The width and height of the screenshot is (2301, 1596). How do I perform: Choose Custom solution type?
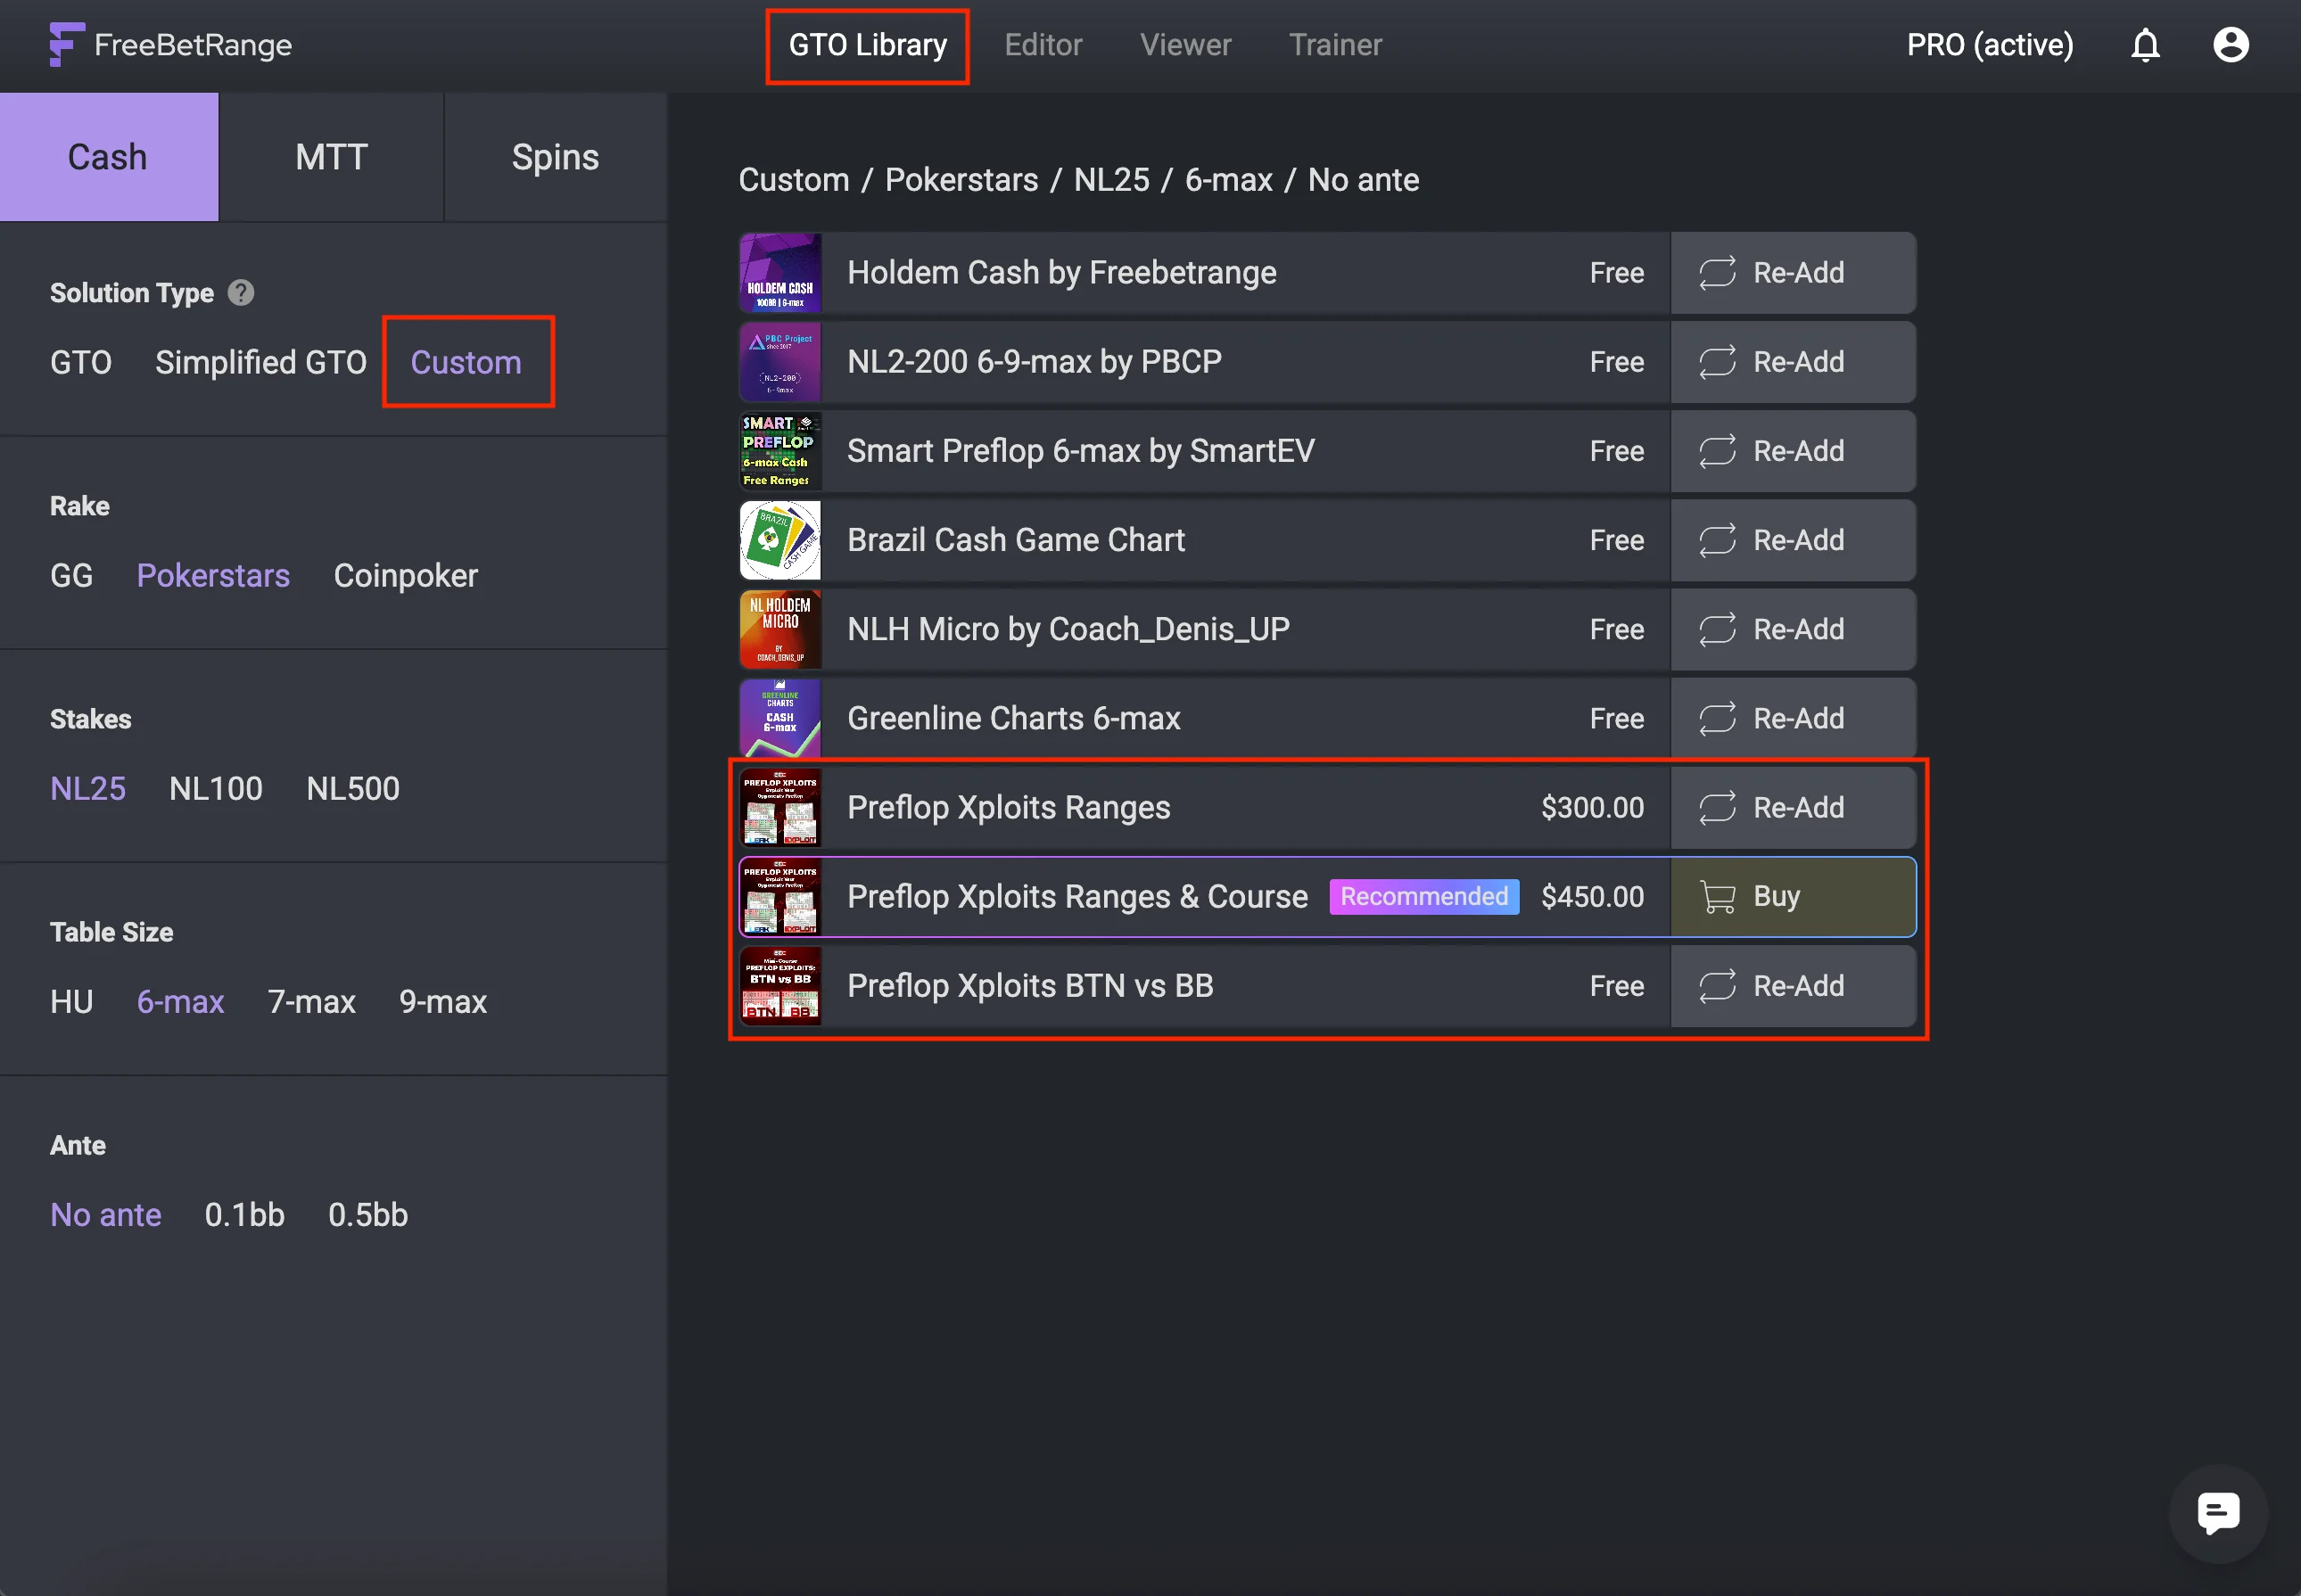click(466, 362)
